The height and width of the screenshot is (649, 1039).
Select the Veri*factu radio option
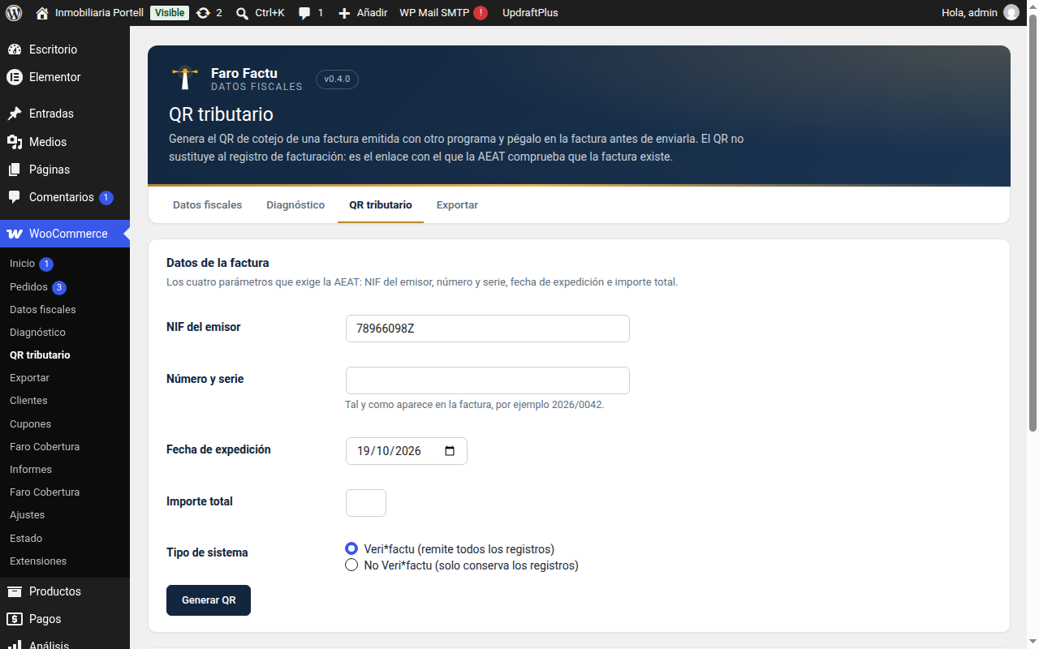351,549
